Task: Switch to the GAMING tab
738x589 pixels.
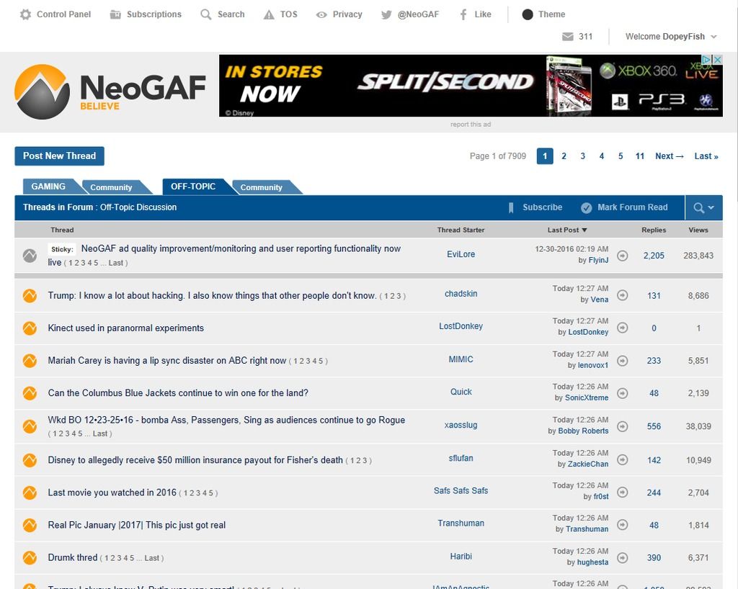Action: 48,186
